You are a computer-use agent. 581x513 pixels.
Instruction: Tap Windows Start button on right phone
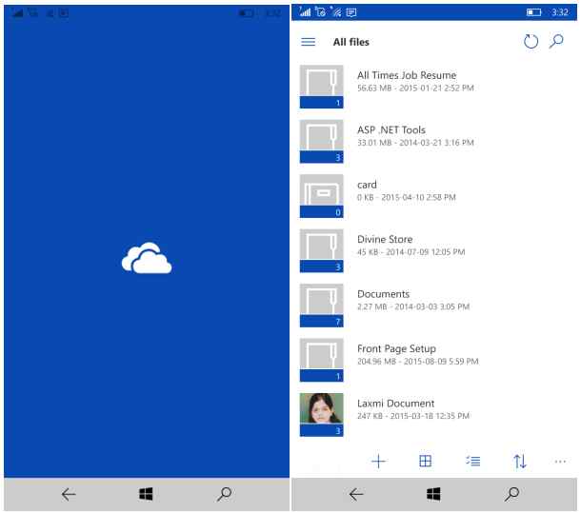click(x=433, y=494)
